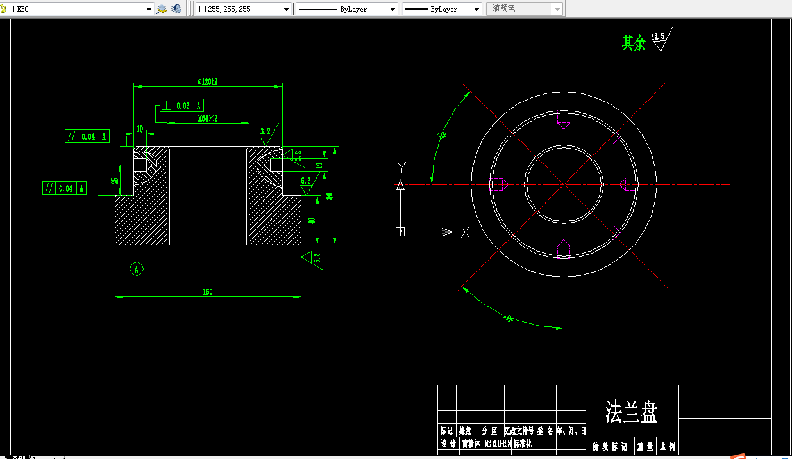
Task: Click the 设计 title block cell
Action: tap(448, 444)
